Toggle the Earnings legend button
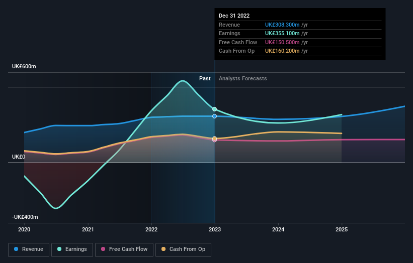This screenshot has height=263, width=413. [72, 249]
